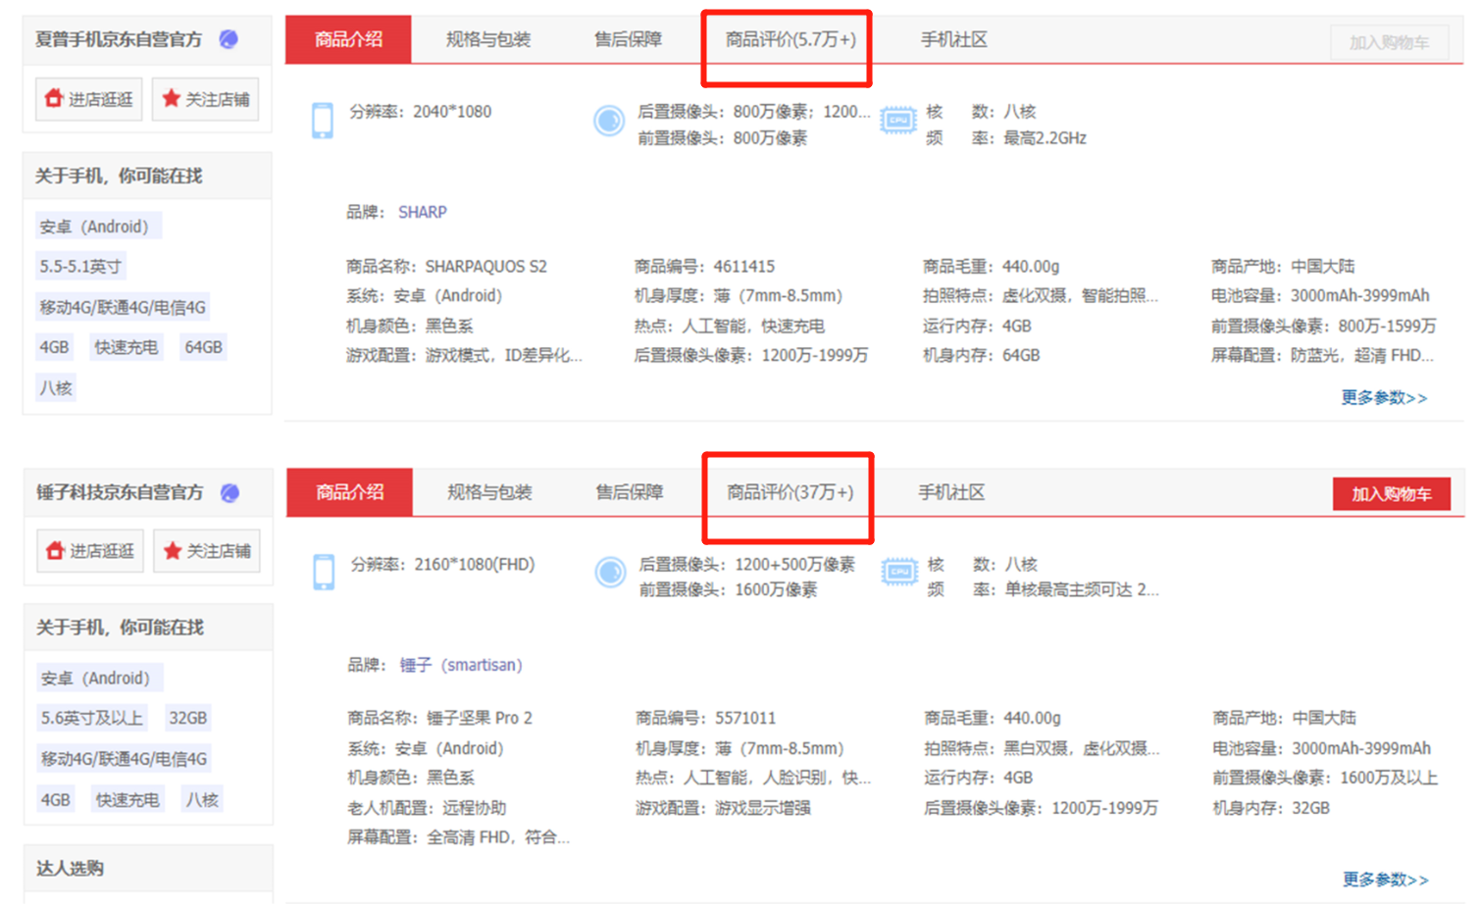Click the text 商品名称: SHARPAQUOS S2
The image size is (1480, 907).
click(446, 267)
